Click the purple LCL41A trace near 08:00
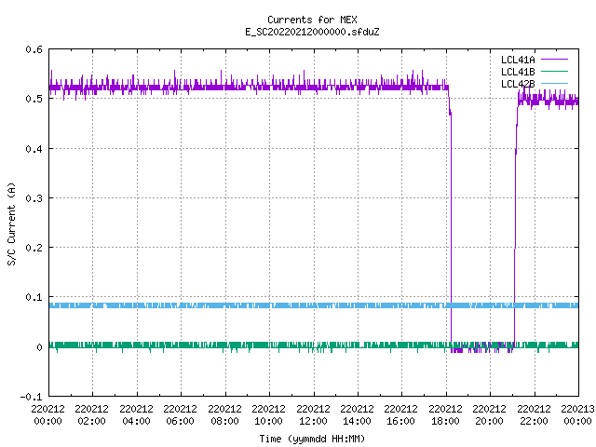 coord(225,88)
